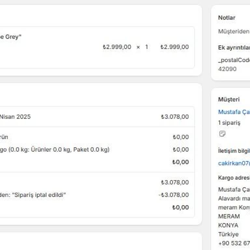Click the Ek ayrıntılar heading
The image size is (250, 250).
tap(234, 48)
